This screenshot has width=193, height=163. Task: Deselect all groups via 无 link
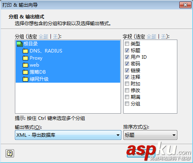[x=56, y=36]
